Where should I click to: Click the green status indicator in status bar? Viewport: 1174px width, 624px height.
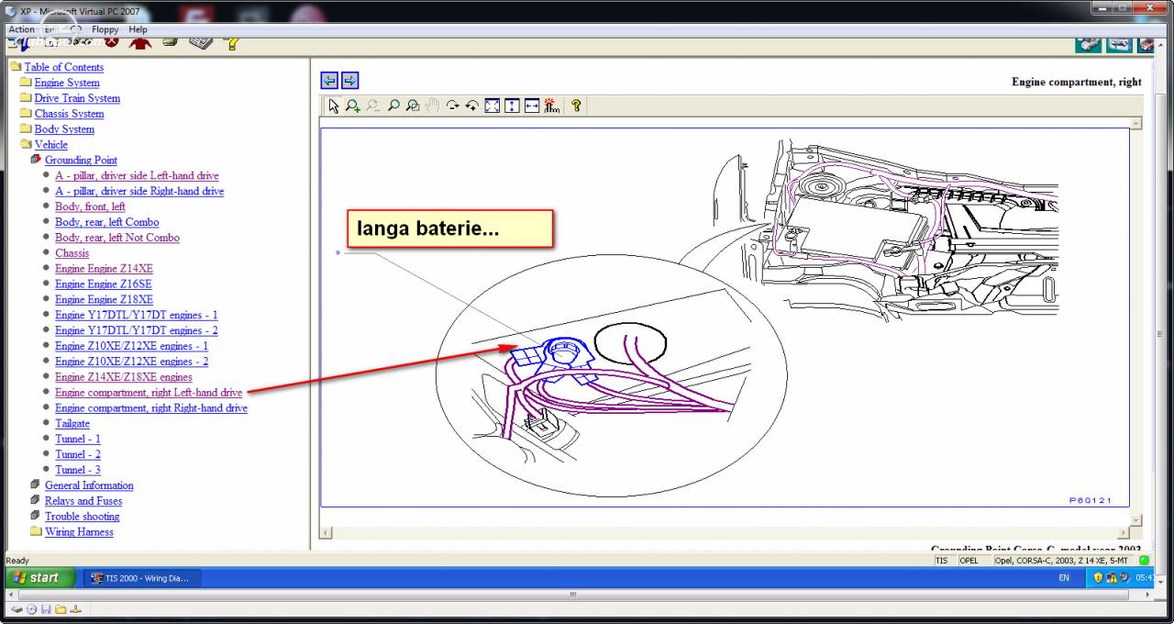[1144, 560]
